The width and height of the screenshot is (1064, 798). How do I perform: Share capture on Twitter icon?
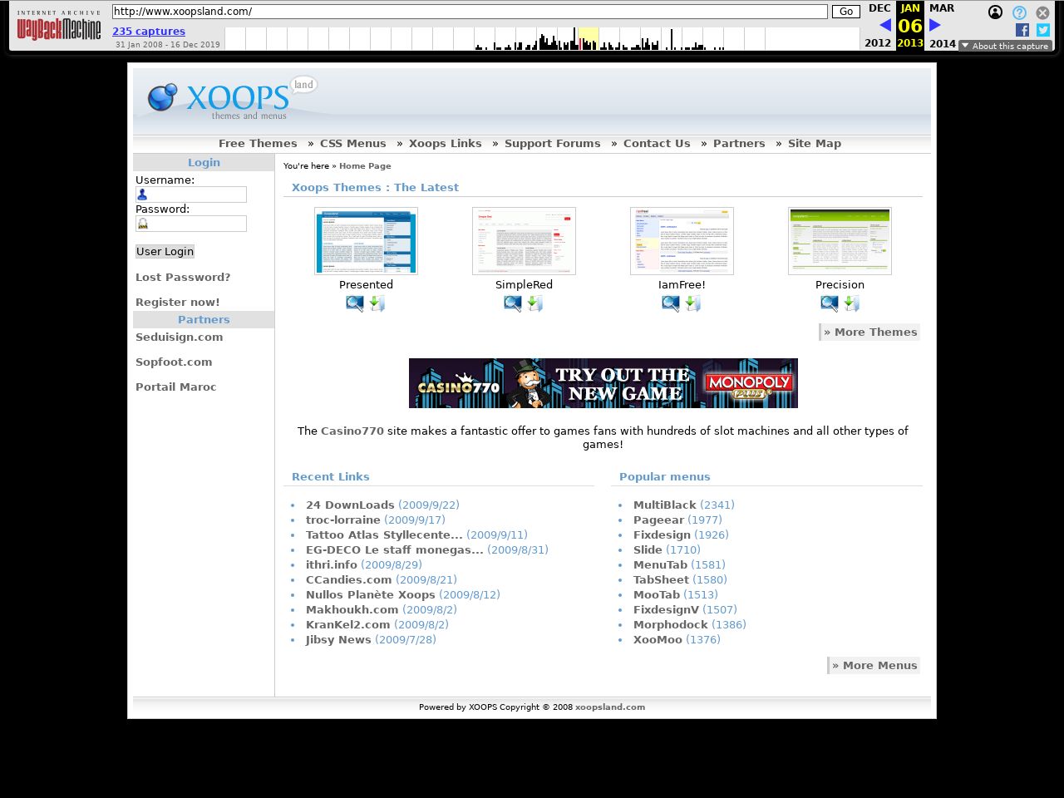[1043, 30]
